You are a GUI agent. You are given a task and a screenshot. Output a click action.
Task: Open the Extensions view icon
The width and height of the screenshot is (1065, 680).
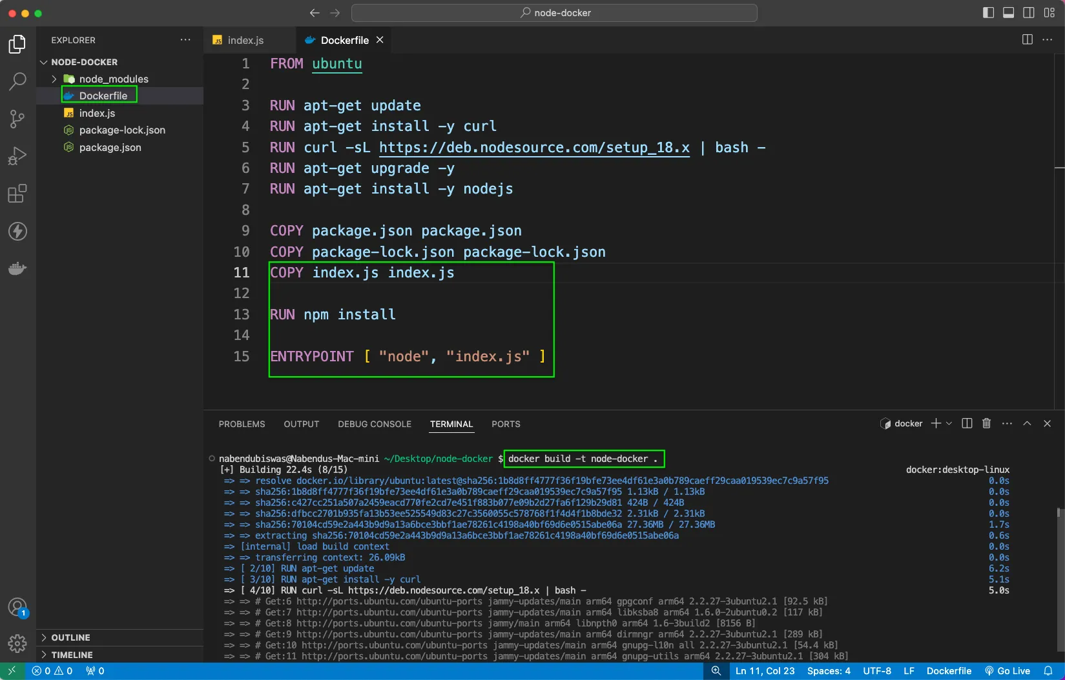coord(17,194)
